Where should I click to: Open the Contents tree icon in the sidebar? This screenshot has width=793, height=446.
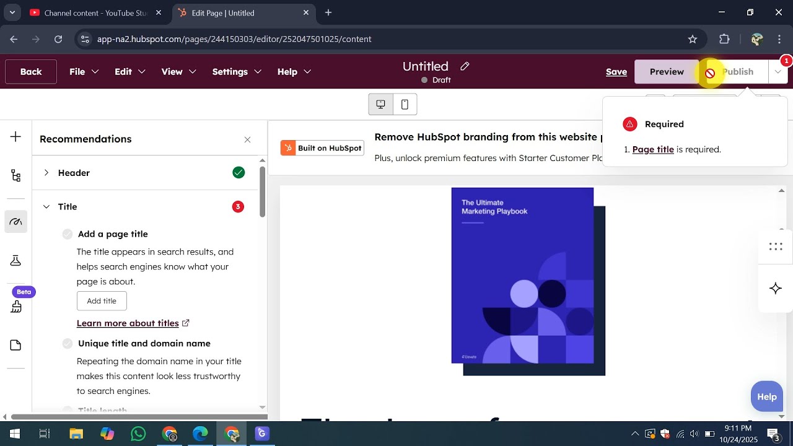pos(16,176)
